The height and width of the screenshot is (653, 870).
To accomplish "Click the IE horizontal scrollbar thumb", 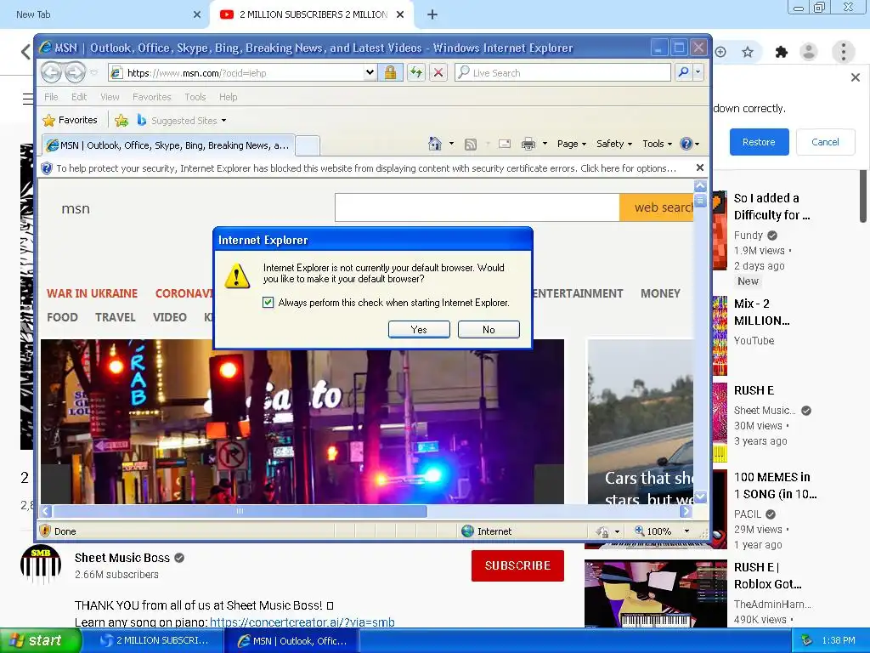I will click(240, 511).
